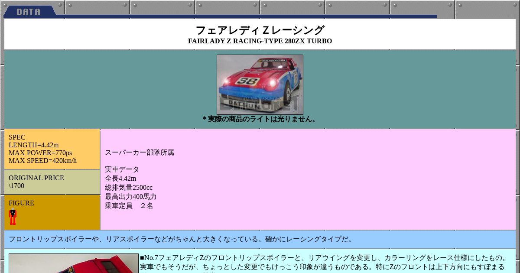Click the FIGURE label
The image size is (520, 273).
pyautogui.click(x=21, y=203)
